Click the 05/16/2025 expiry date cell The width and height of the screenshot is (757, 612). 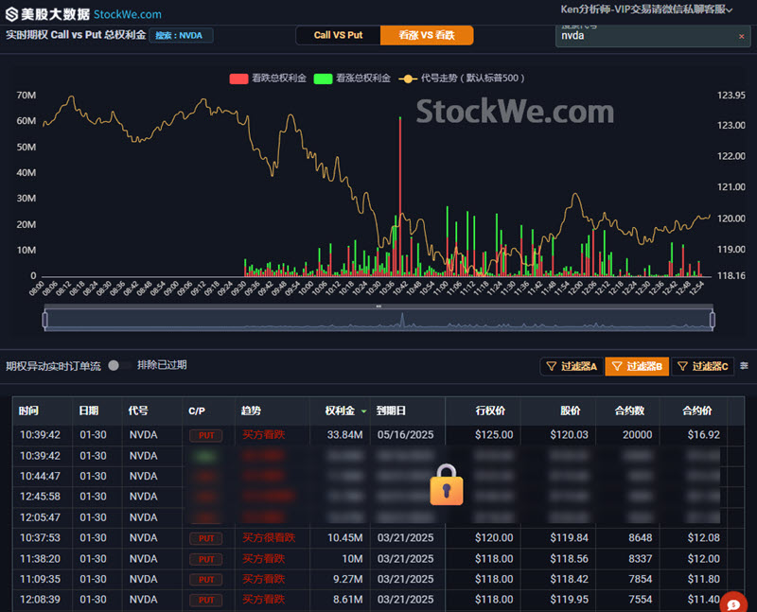pyautogui.click(x=406, y=435)
